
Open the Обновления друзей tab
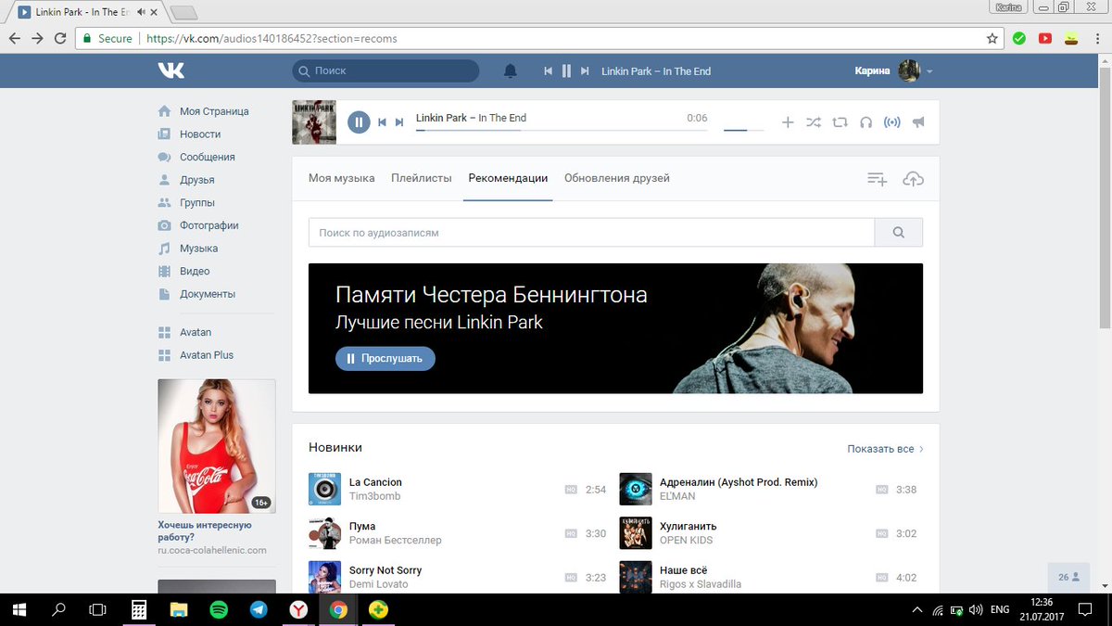click(617, 178)
